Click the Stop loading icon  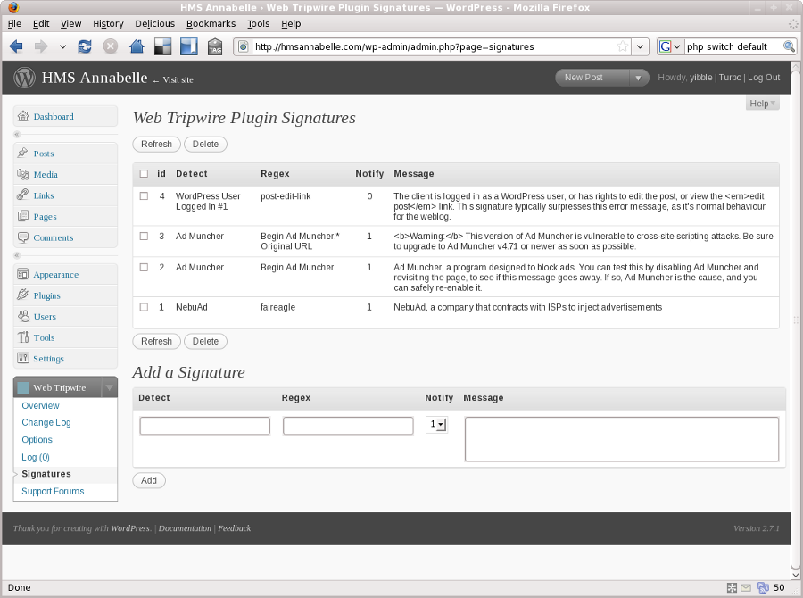coord(110,46)
